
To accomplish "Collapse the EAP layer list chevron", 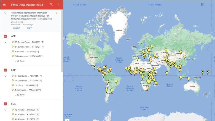I will pyautogui.click(x=5, y=76).
